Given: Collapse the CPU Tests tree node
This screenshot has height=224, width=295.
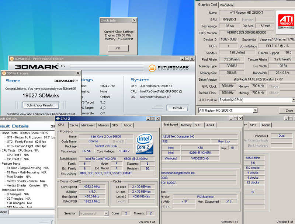Looking at the screenshot, I should (x=20, y=150).
